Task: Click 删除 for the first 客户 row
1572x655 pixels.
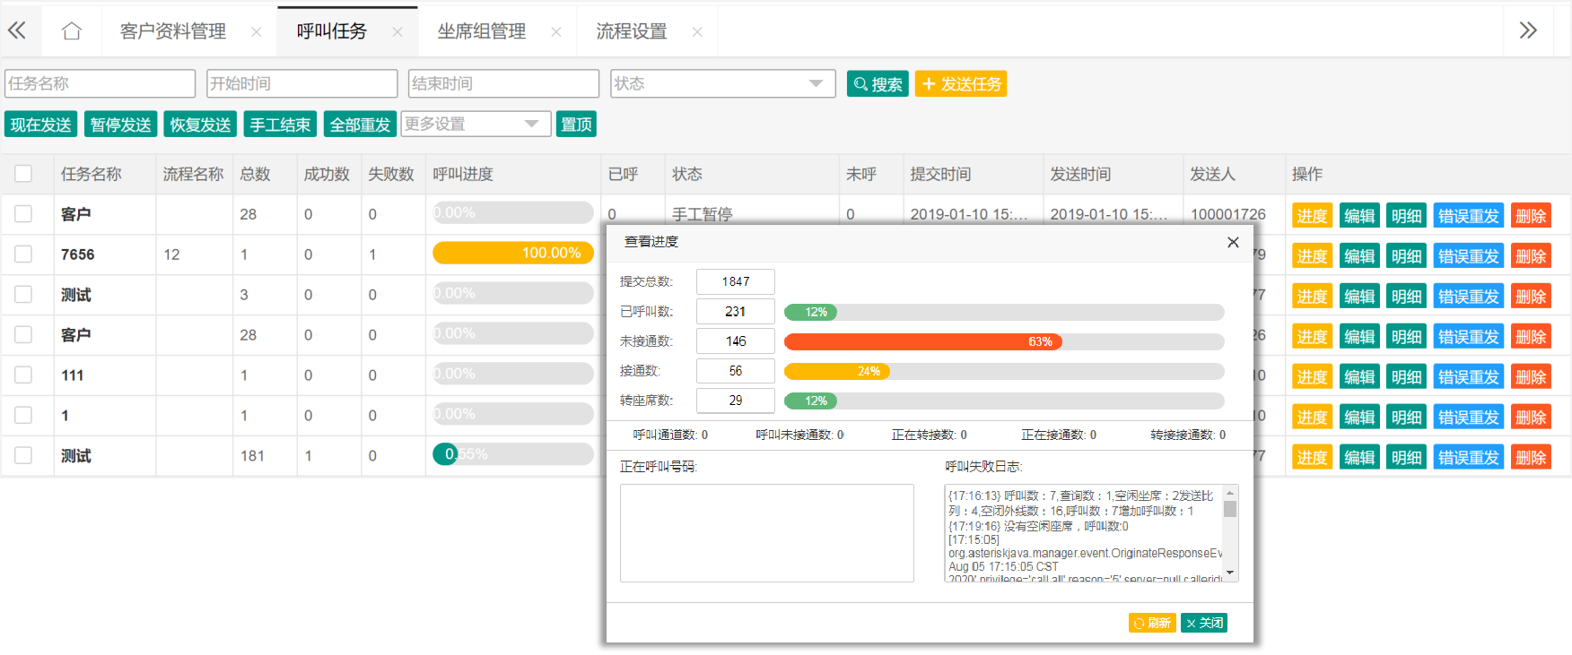Action: [1530, 216]
